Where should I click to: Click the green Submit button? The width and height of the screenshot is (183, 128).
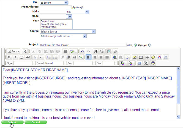[12, 122]
